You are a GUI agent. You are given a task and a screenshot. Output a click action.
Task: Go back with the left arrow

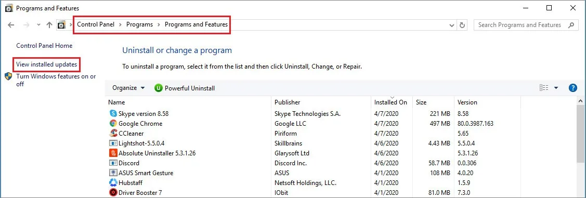pyautogui.click(x=11, y=25)
